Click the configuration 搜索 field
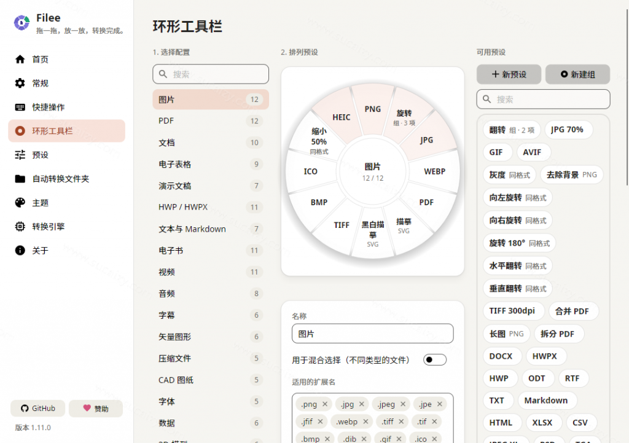 point(211,74)
